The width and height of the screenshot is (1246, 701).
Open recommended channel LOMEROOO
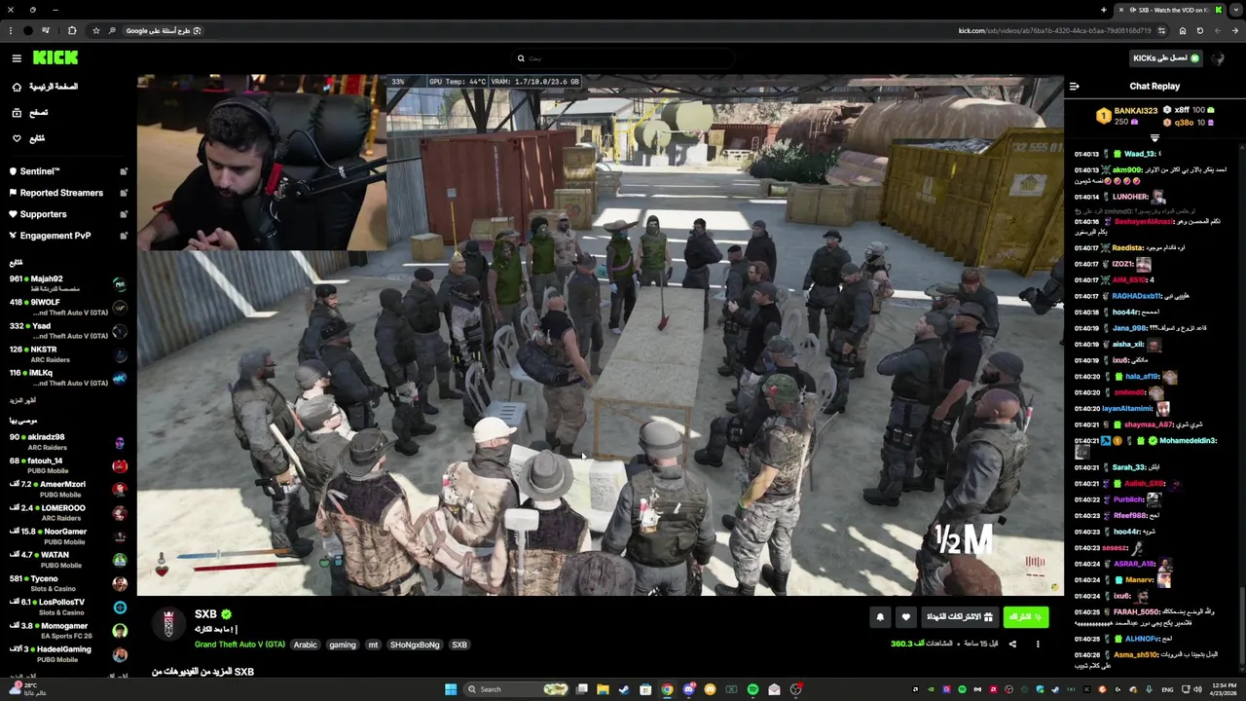tap(68, 513)
